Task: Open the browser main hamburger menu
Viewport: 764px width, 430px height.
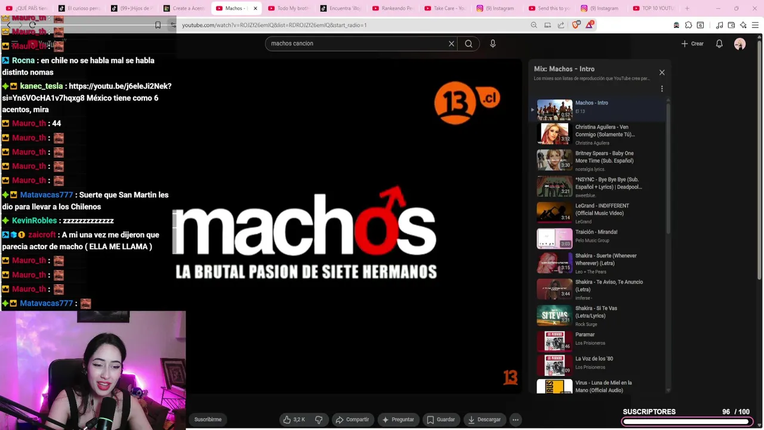Action: pyautogui.click(x=755, y=25)
